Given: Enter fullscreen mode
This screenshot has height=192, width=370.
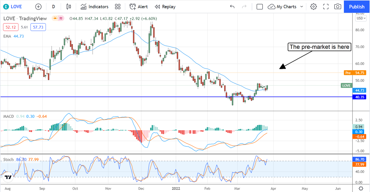Looking at the screenshot, I should coord(326,6).
